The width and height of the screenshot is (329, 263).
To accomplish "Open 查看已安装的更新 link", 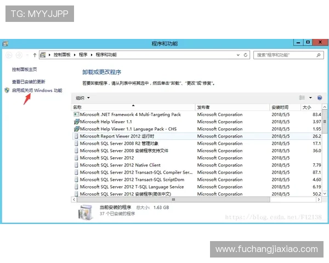I will pos(29,82).
